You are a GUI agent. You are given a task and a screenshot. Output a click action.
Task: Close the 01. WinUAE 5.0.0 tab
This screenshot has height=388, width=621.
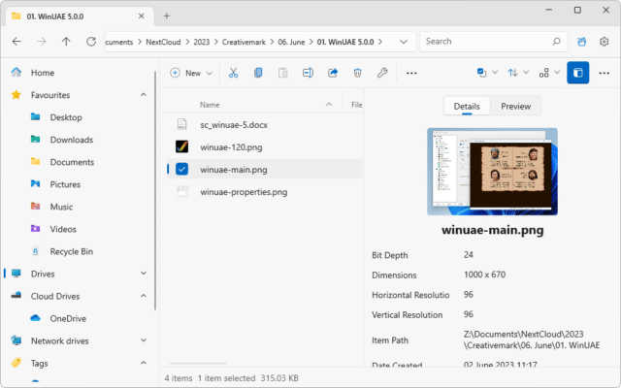pos(142,16)
